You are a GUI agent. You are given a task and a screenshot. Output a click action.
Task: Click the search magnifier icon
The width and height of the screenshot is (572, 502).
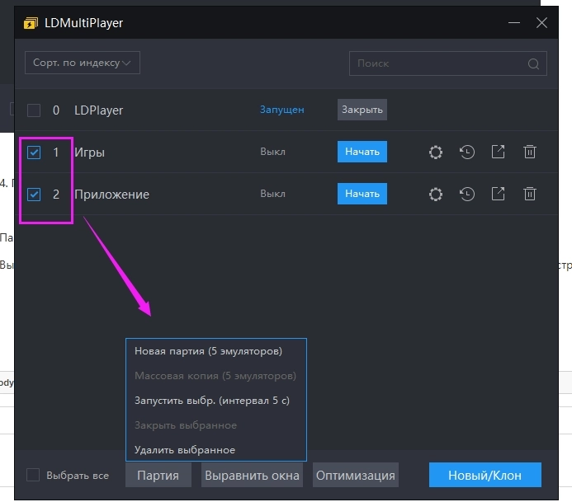pyautogui.click(x=534, y=63)
